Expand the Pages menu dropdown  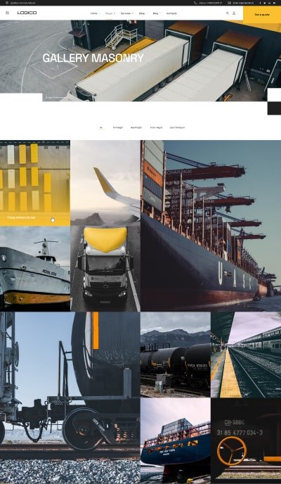110,13
